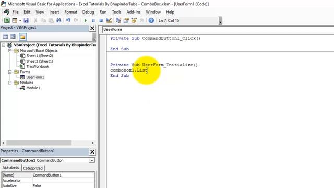Screen dimensions: 334x188
Task: Switch to the Categorized properties tab
Action: point(33,168)
